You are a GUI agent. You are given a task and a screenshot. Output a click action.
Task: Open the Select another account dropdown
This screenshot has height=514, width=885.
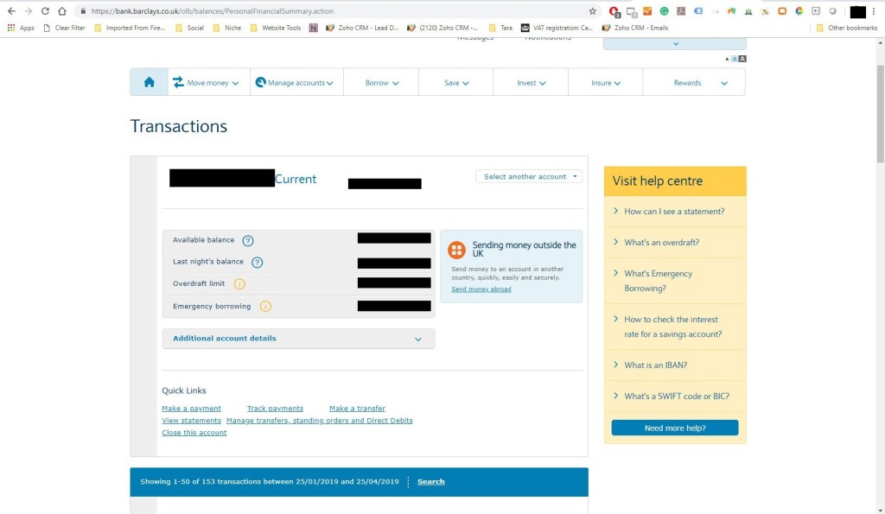click(529, 176)
